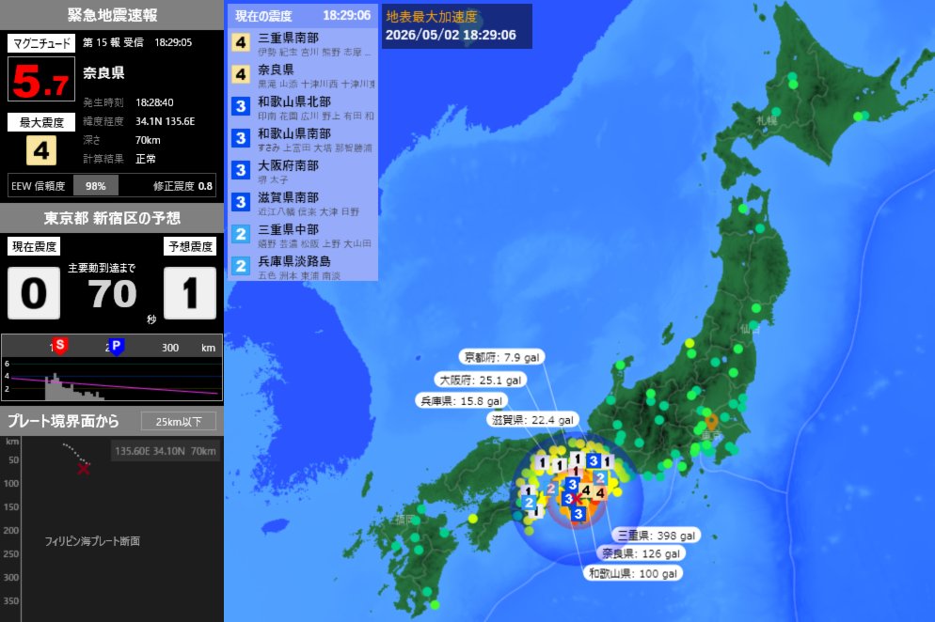Click the list clock 18:29:06 in header
This screenshot has width=935, height=622.
(x=347, y=15)
